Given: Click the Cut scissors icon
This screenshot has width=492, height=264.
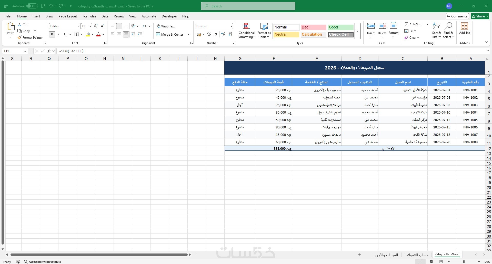Looking at the screenshot, I should coord(19,24).
